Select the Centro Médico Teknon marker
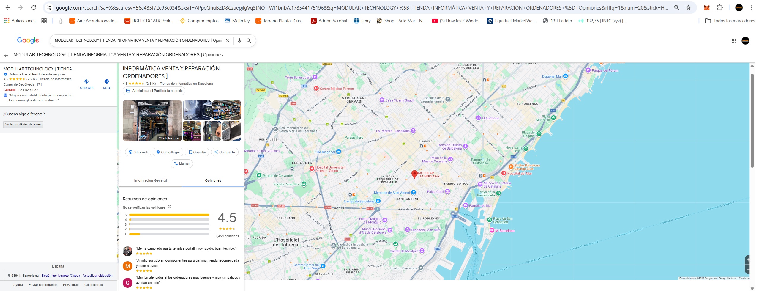 click(x=316, y=88)
